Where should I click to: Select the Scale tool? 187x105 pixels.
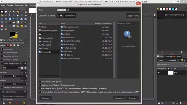click(10, 19)
